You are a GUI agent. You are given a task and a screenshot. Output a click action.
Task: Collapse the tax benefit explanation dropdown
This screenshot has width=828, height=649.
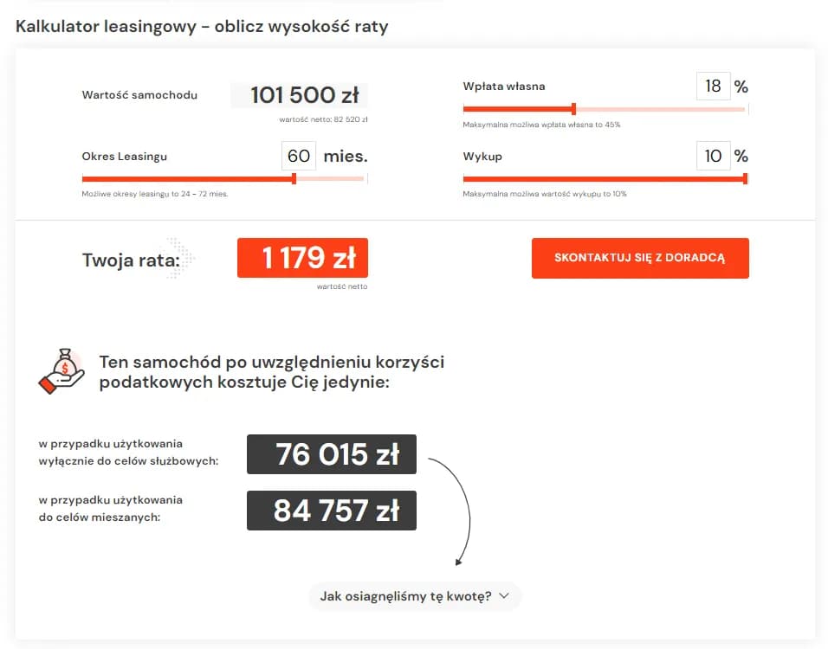click(x=414, y=596)
